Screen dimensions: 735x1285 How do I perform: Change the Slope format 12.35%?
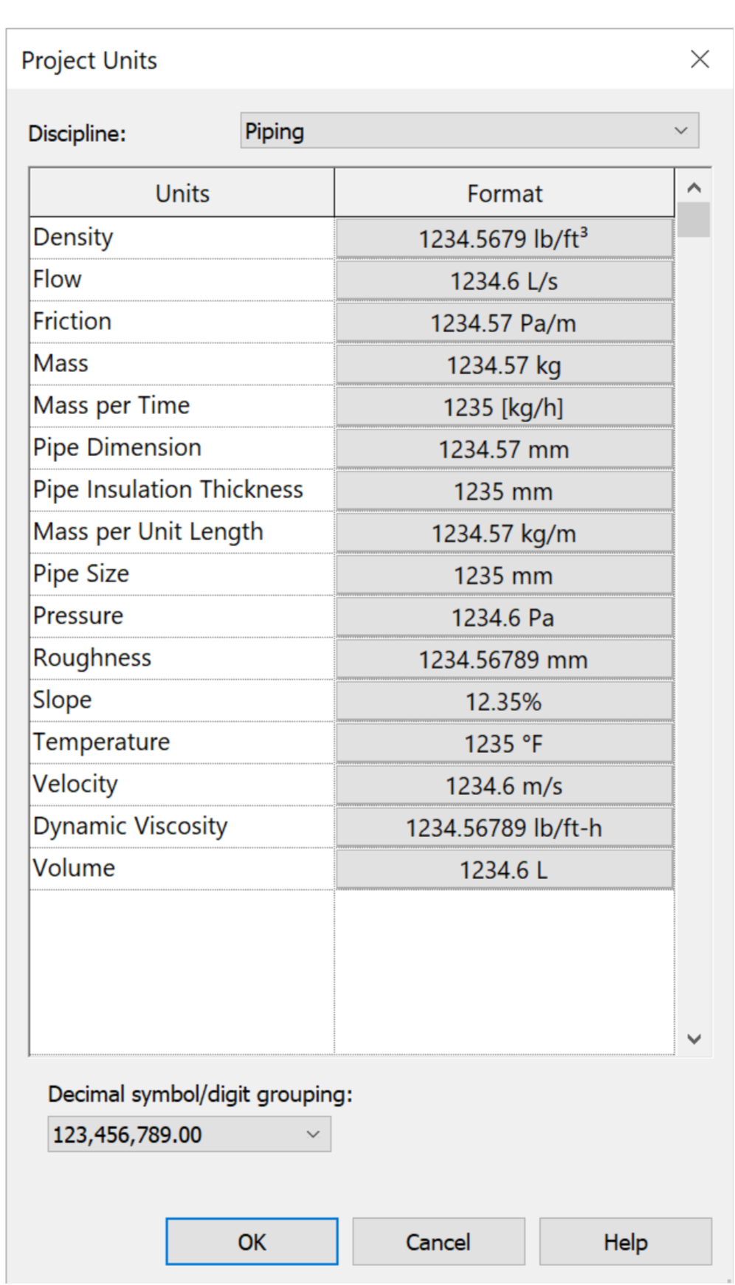click(504, 701)
